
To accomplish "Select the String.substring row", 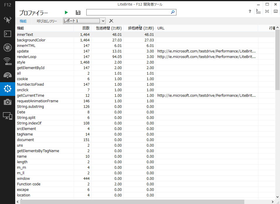I will pyautogui.click(x=145, y=107).
